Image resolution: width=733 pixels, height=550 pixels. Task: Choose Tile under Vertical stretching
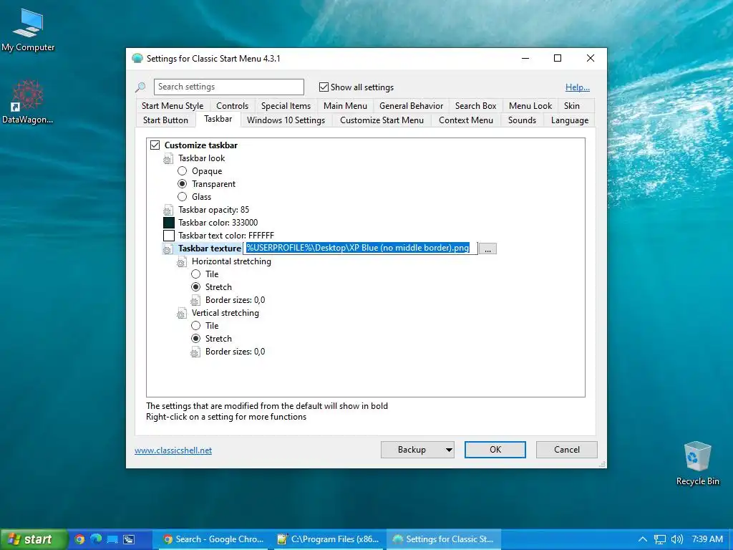[196, 326]
